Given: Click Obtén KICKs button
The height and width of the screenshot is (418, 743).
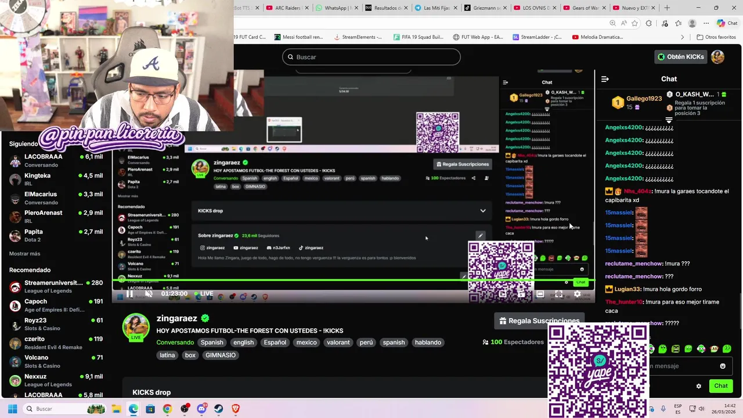Looking at the screenshot, I should point(680,57).
